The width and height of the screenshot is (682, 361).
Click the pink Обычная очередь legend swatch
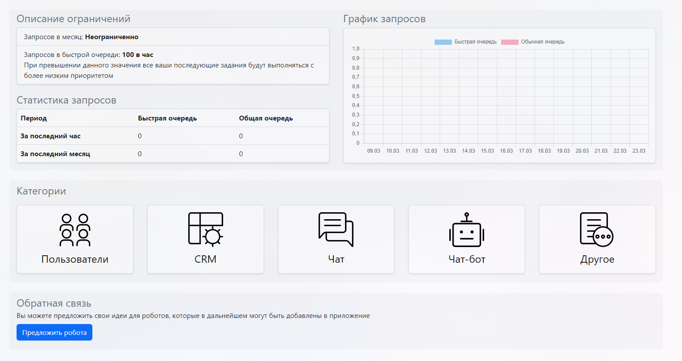coord(509,42)
